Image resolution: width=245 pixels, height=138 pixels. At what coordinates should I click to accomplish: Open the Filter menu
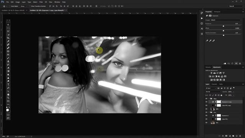41,2
